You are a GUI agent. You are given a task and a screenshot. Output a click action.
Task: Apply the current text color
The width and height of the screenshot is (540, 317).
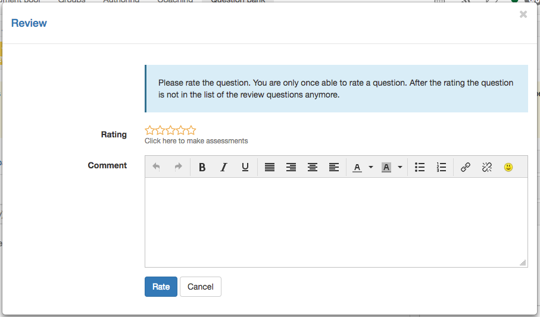click(357, 168)
